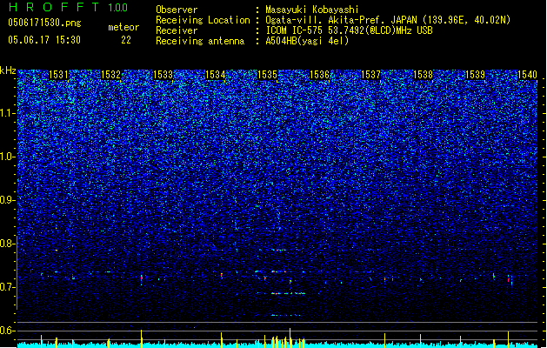Viewport: 547px width, 348px height.
Task: Click the 'Receiver' field label
Action: 177,30
